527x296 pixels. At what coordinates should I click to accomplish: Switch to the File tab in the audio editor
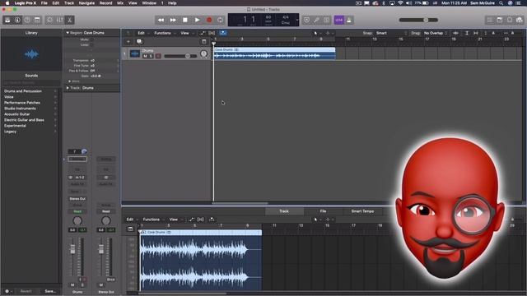(323, 211)
